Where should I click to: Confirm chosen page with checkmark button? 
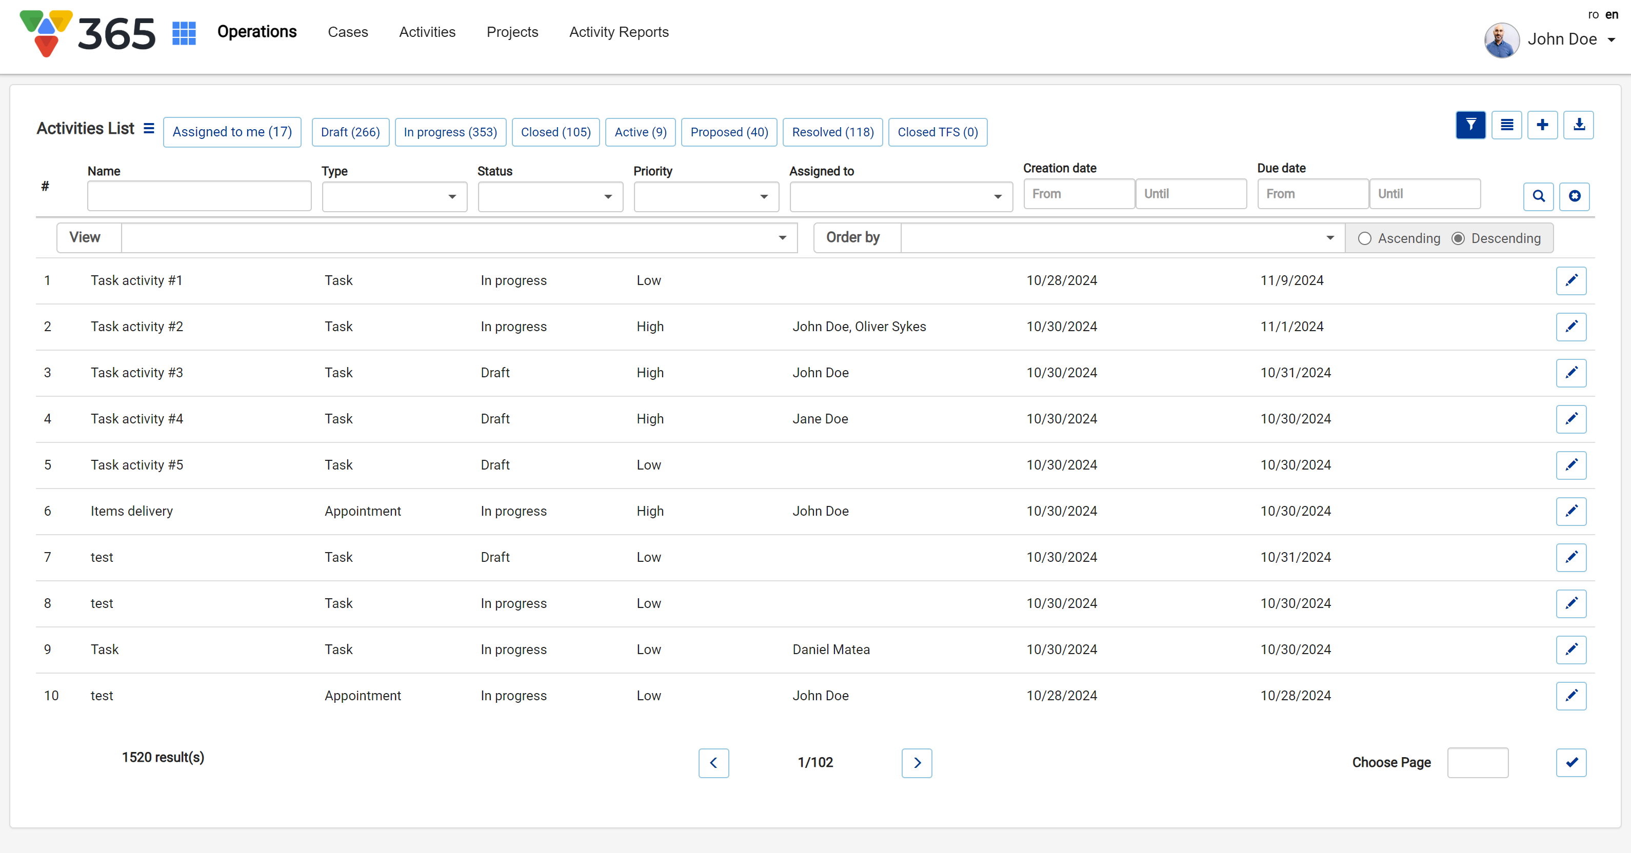(1571, 762)
